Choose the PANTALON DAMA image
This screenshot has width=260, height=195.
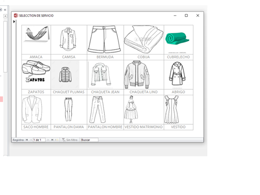pos(68,109)
